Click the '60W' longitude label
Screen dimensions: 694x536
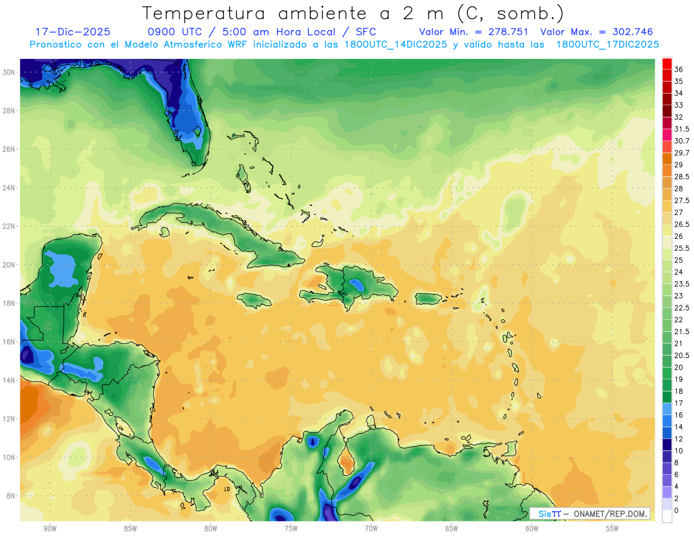pyautogui.click(x=532, y=528)
